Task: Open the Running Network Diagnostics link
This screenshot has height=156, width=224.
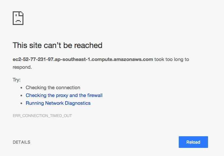Action: point(58,103)
